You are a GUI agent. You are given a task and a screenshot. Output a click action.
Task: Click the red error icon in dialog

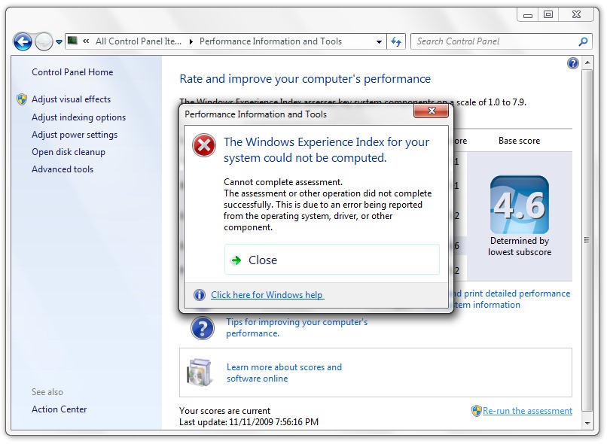click(x=204, y=146)
